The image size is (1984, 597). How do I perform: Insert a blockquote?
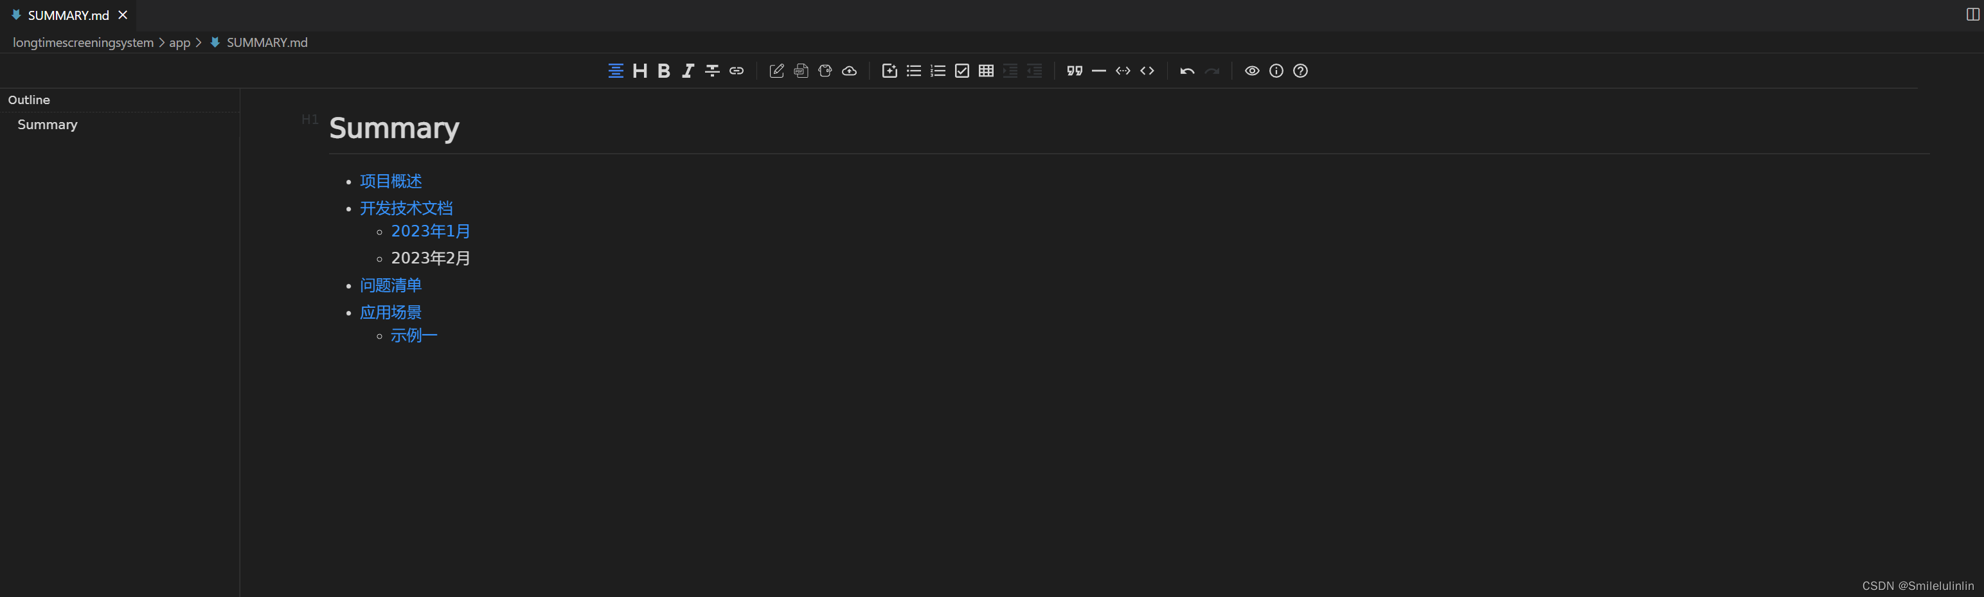tap(1075, 70)
